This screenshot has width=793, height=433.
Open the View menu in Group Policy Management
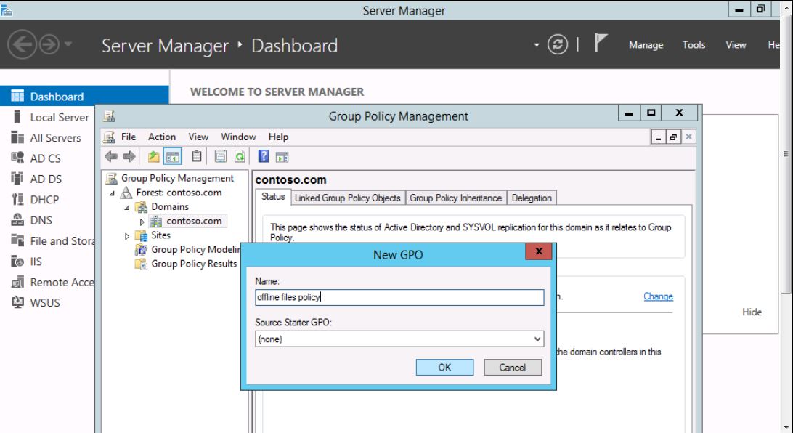coord(198,137)
